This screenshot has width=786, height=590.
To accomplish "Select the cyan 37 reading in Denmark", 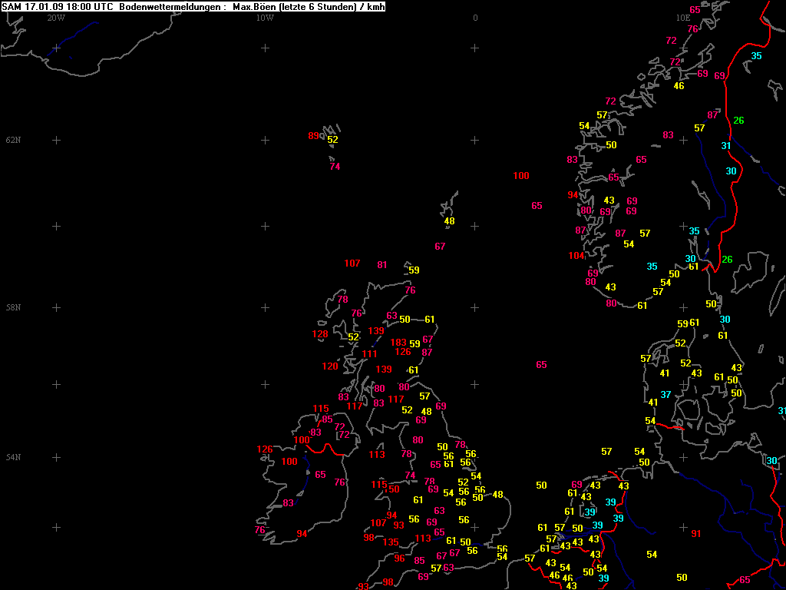I will (665, 395).
